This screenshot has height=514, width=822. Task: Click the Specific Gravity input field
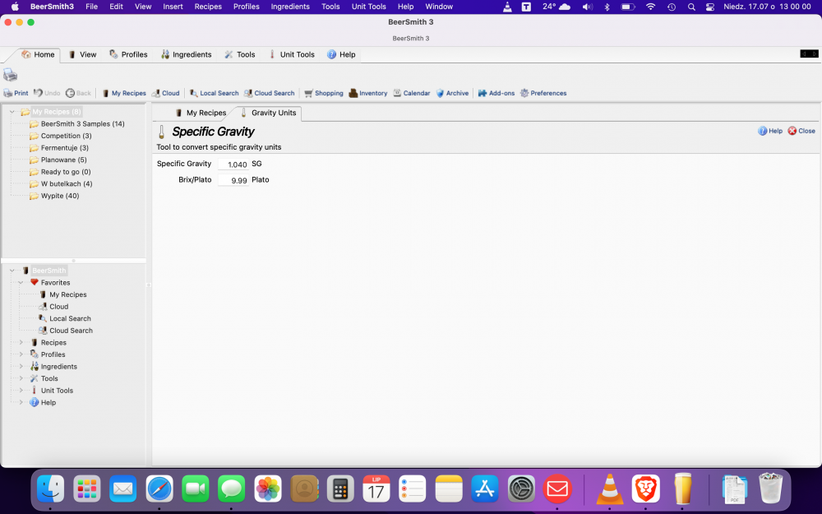233,164
